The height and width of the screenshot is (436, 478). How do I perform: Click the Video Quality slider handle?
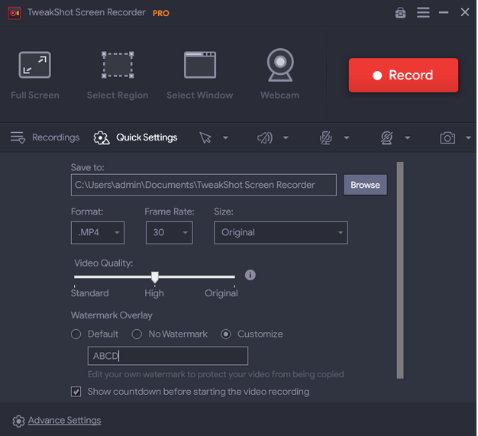coord(155,277)
